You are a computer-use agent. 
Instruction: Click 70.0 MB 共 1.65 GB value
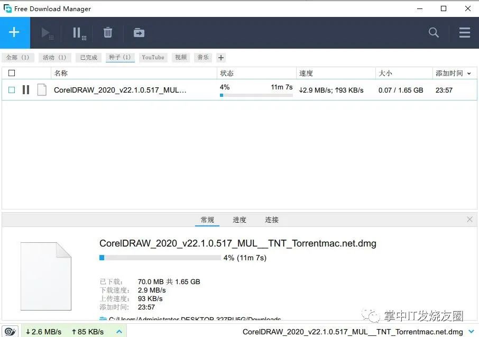coord(169,281)
